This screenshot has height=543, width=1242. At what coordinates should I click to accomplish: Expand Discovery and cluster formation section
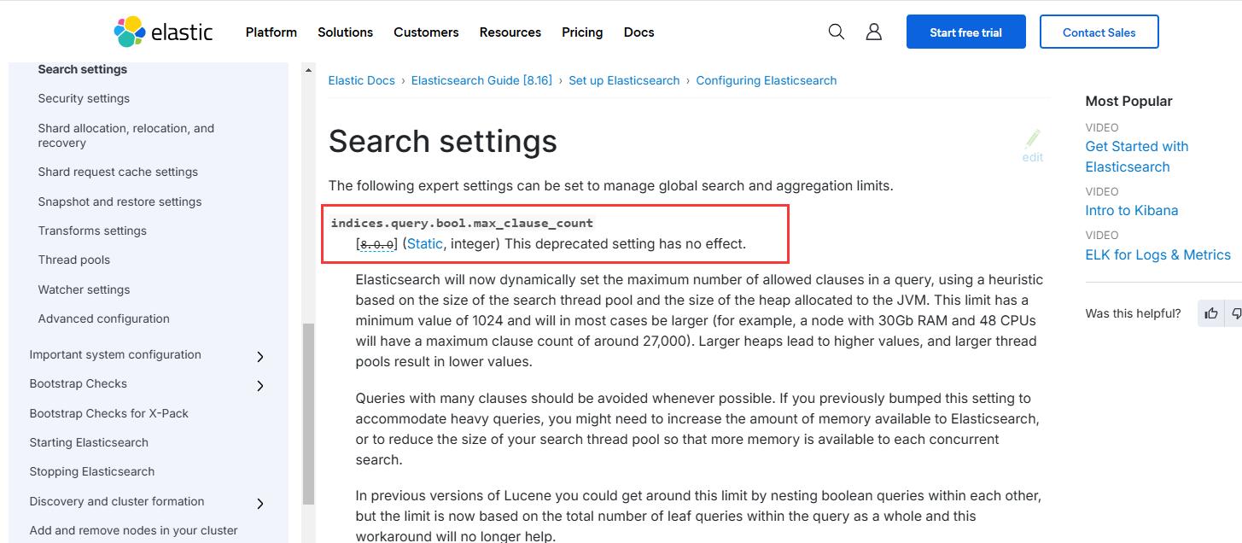tap(260, 504)
